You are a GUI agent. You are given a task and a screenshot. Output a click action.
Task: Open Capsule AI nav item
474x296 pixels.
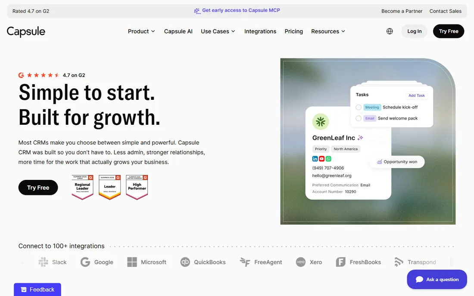178,31
